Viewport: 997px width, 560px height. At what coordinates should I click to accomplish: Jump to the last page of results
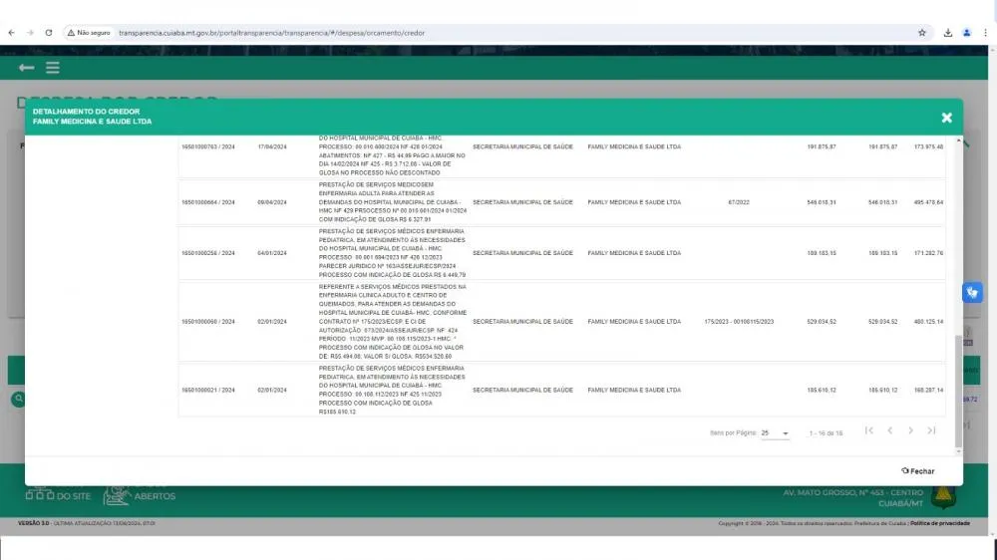click(931, 430)
